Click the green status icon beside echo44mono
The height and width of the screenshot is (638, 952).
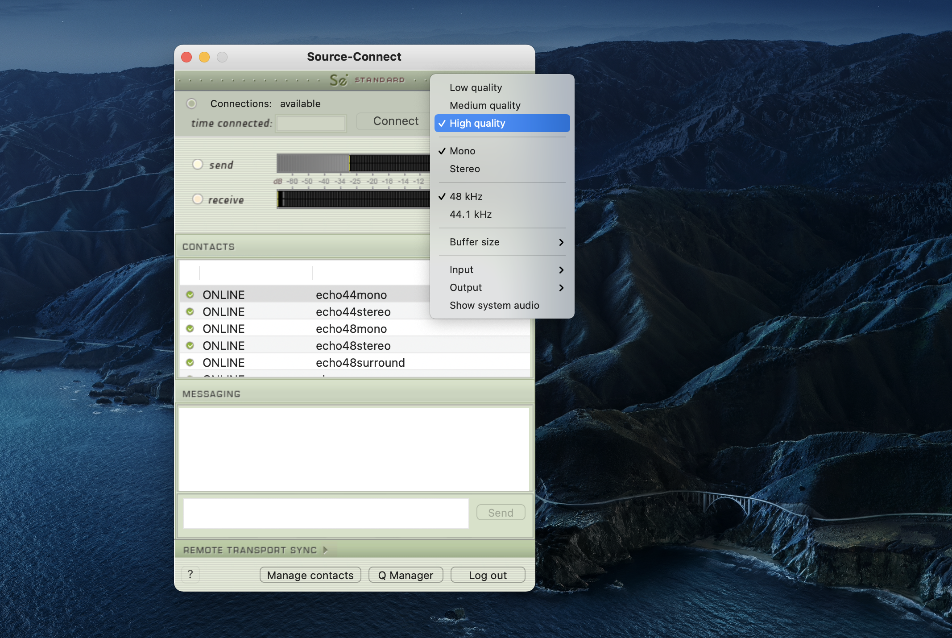point(190,294)
